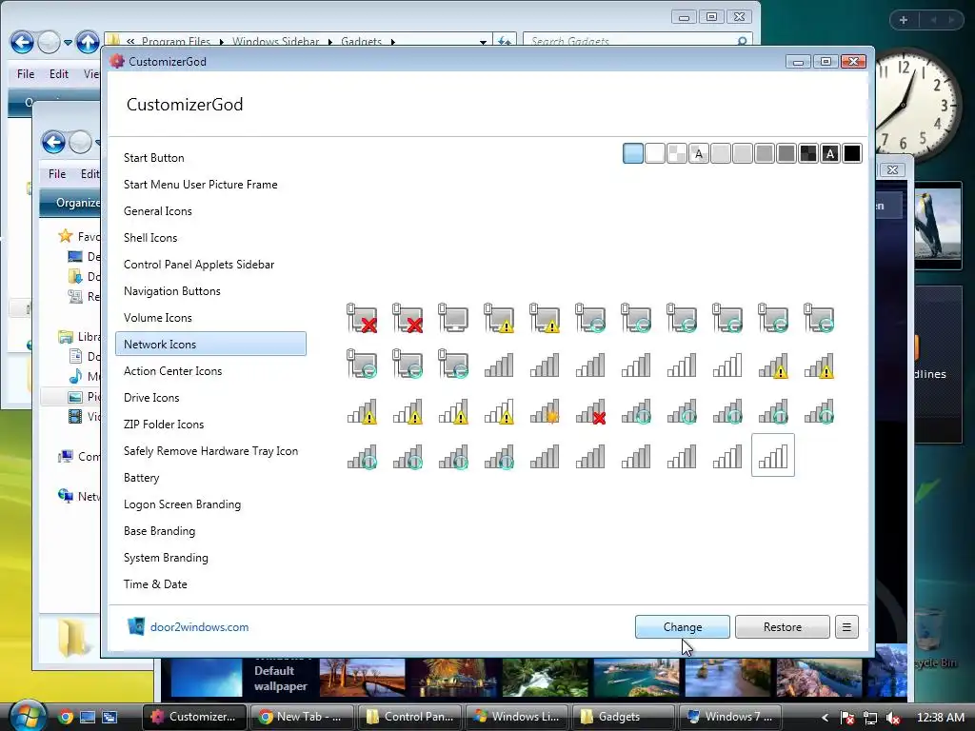
Task: Pick the light checkered swatch with letter A
Action: (699, 153)
